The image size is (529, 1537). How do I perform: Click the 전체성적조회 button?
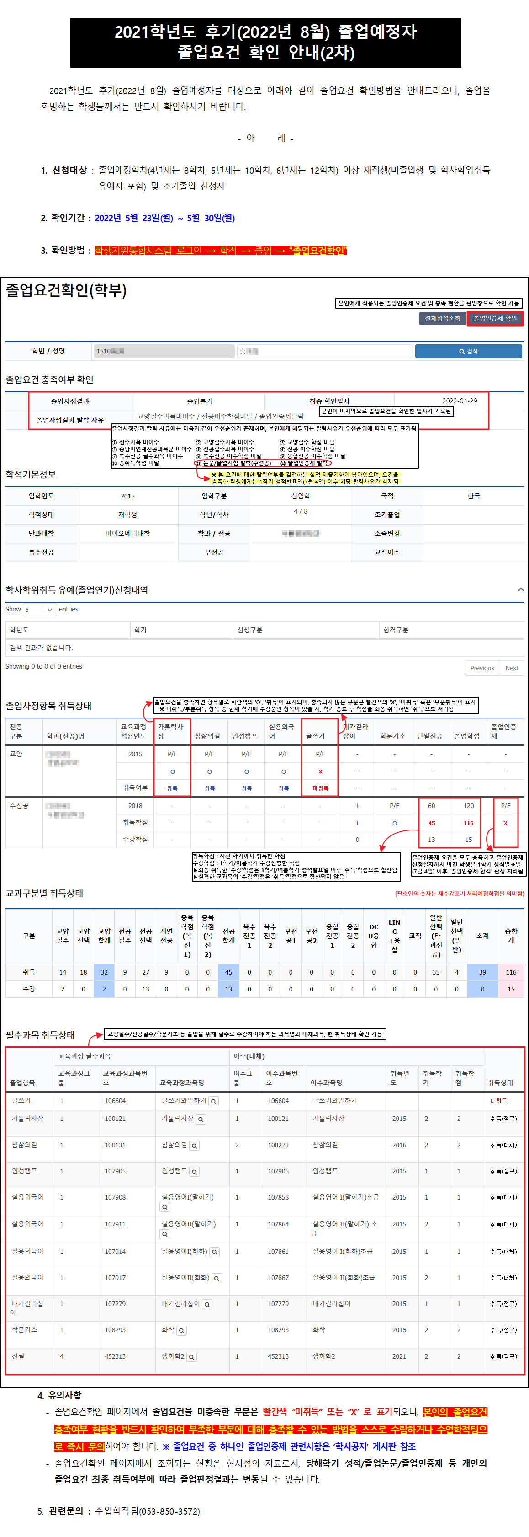(x=442, y=318)
